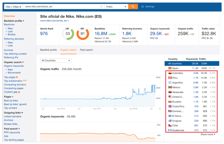Expand the www.nike.com/es/es_es/ URL dropdown arrow
Screen dimensions: 224x144
[x=68, y=21]
